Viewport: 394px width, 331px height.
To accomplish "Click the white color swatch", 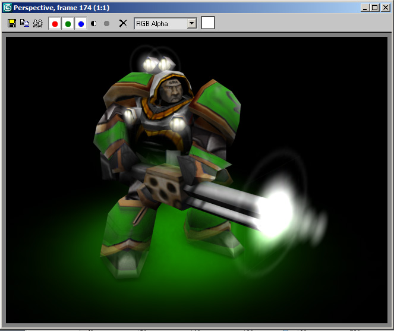I will point(208,23).
